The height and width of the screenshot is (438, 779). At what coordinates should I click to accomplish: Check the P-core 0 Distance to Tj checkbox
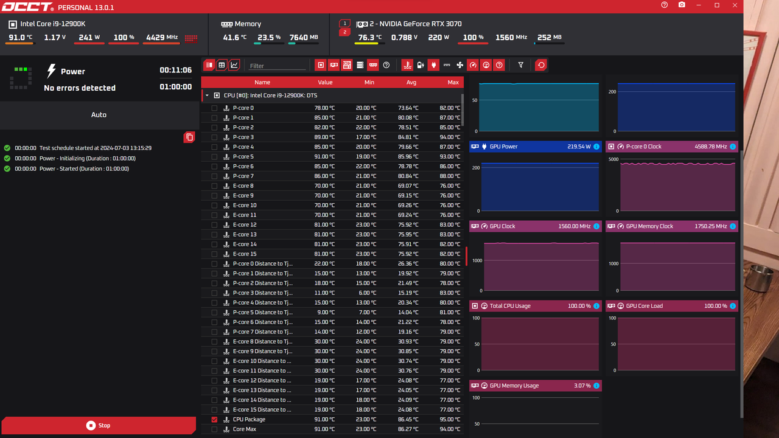click(214, 264)
